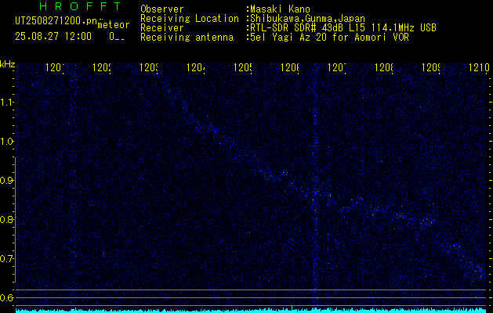The height and width of the screenshot is (313, 493).
Task: Click the 0.6 kHz axis label
Action: pyautogui.click(x=6, y=297)
